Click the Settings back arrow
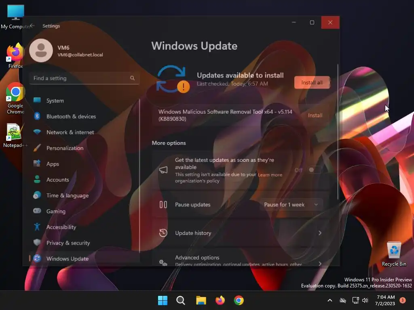Screen dimensions: 414x310 [x=32, y=25]
